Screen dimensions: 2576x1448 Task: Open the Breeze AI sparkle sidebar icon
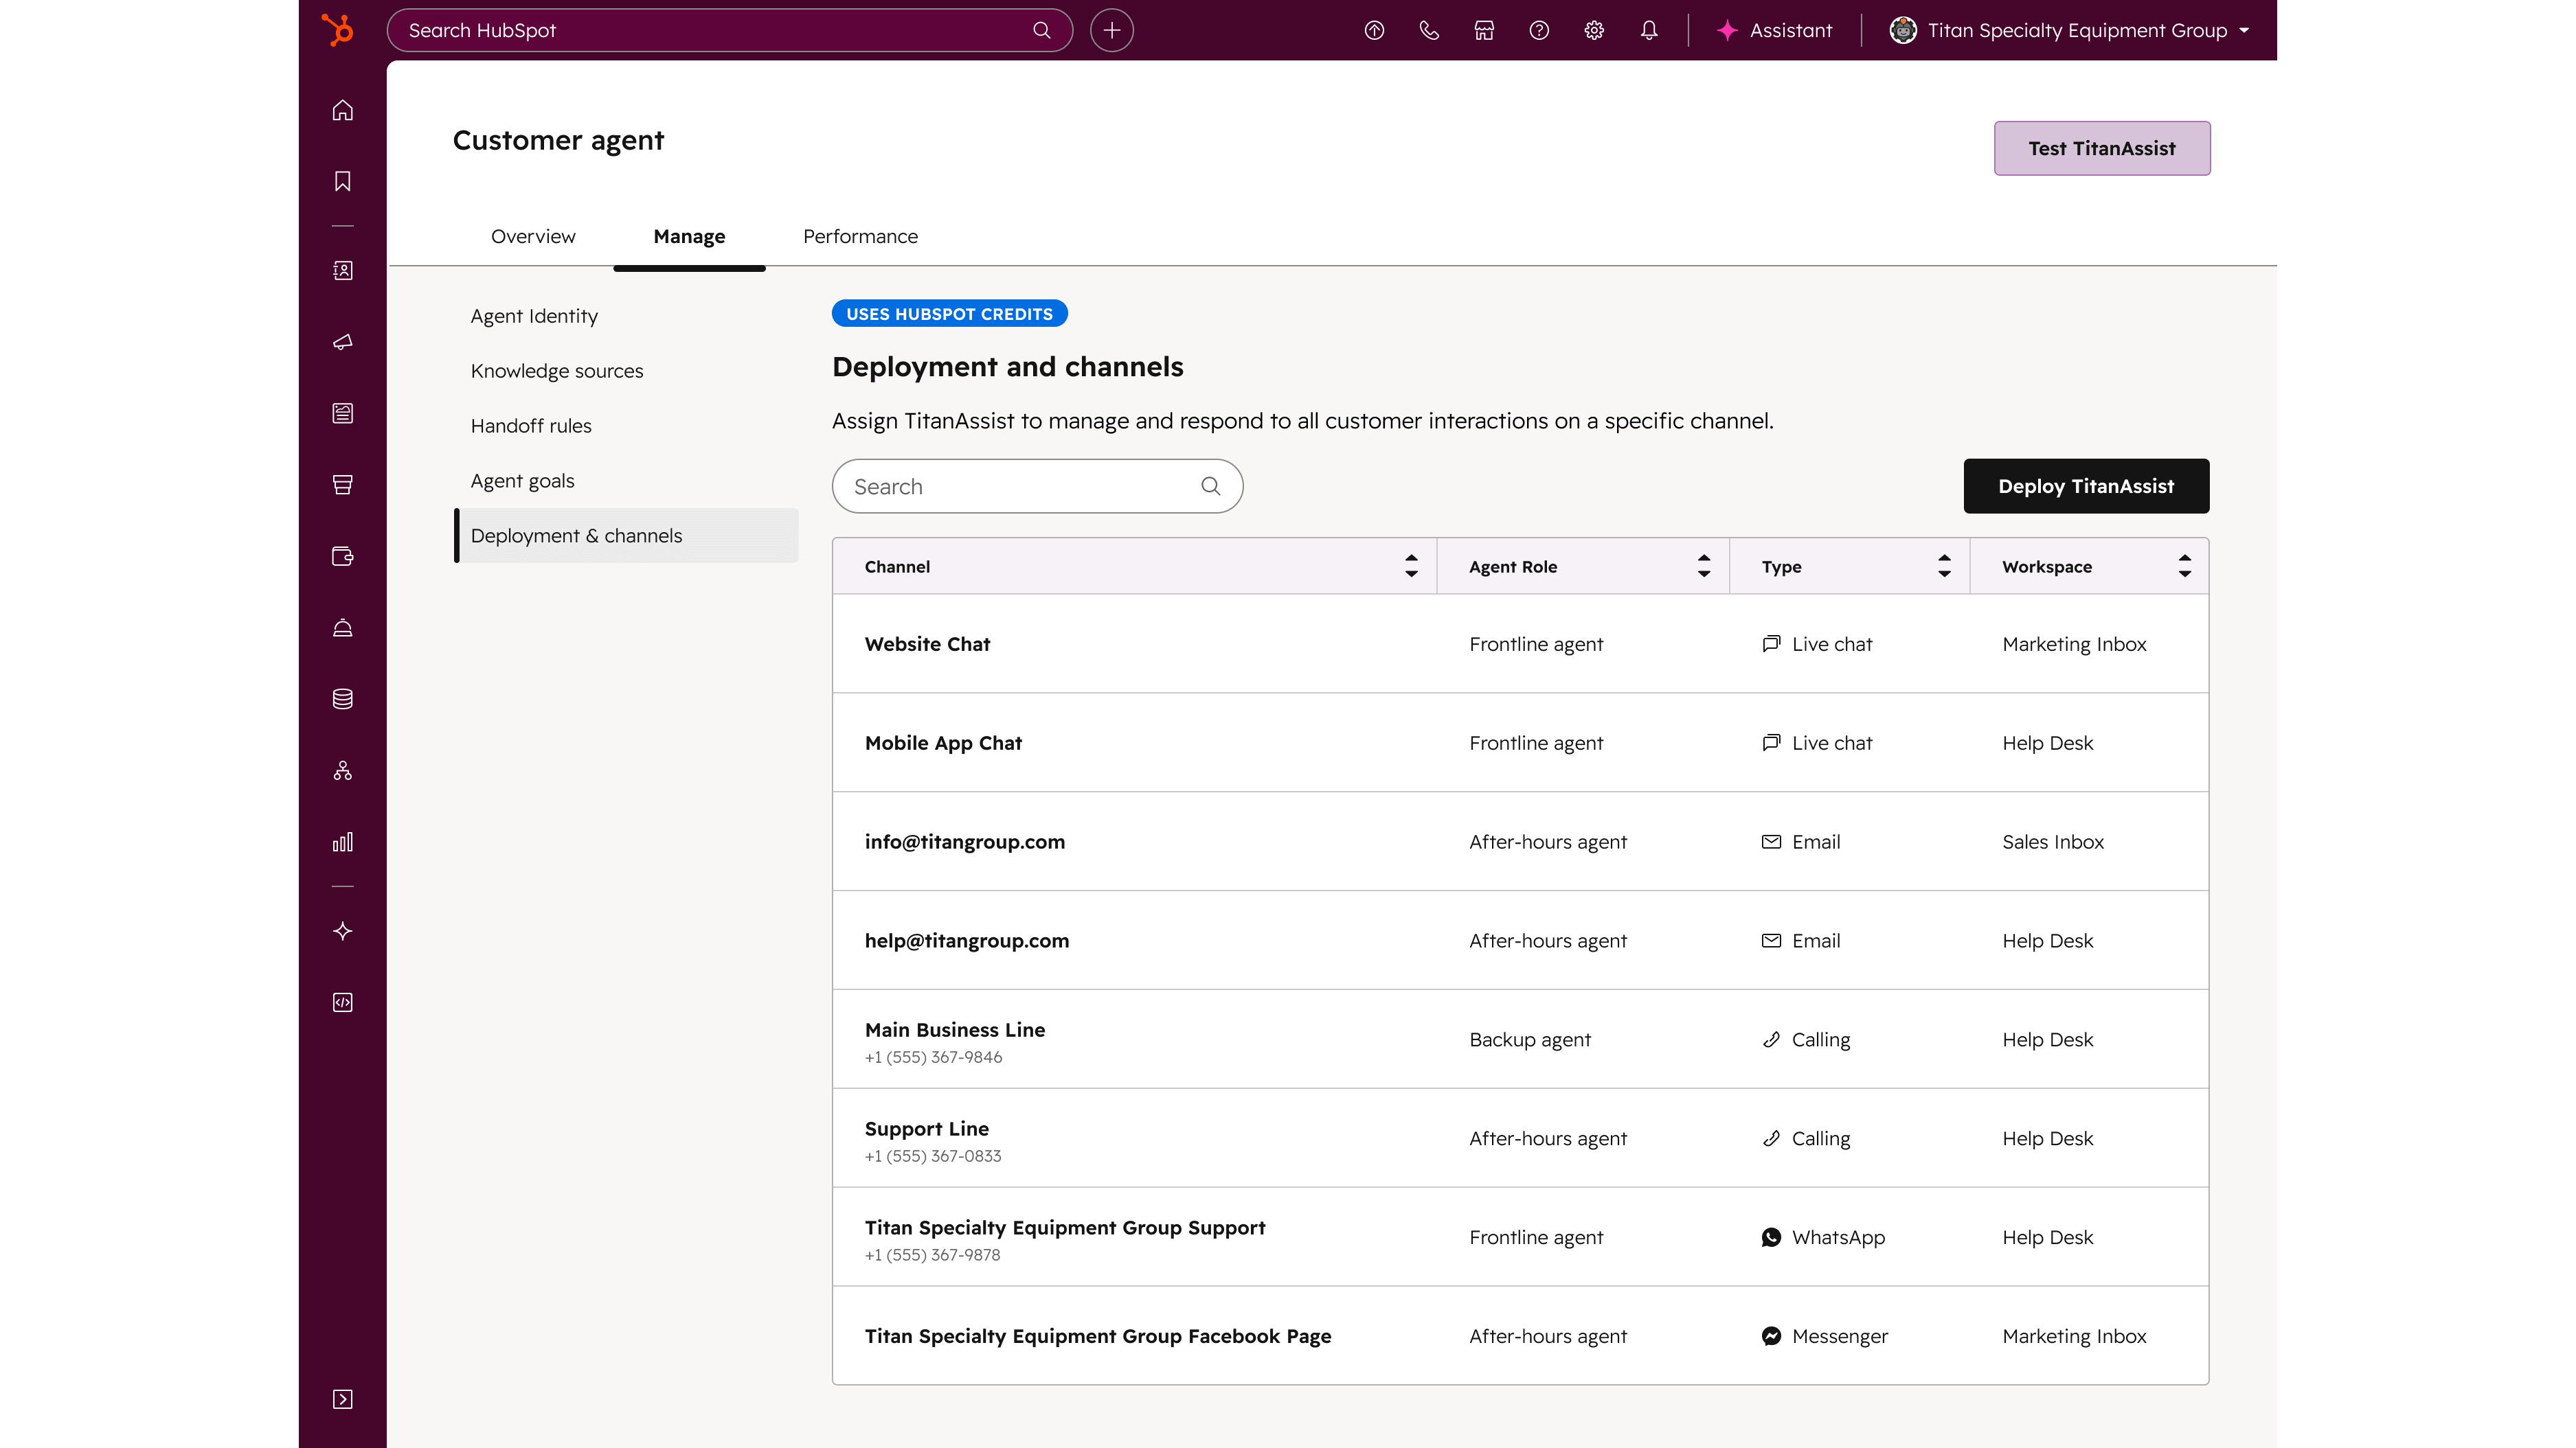click(x=342, y=932)
